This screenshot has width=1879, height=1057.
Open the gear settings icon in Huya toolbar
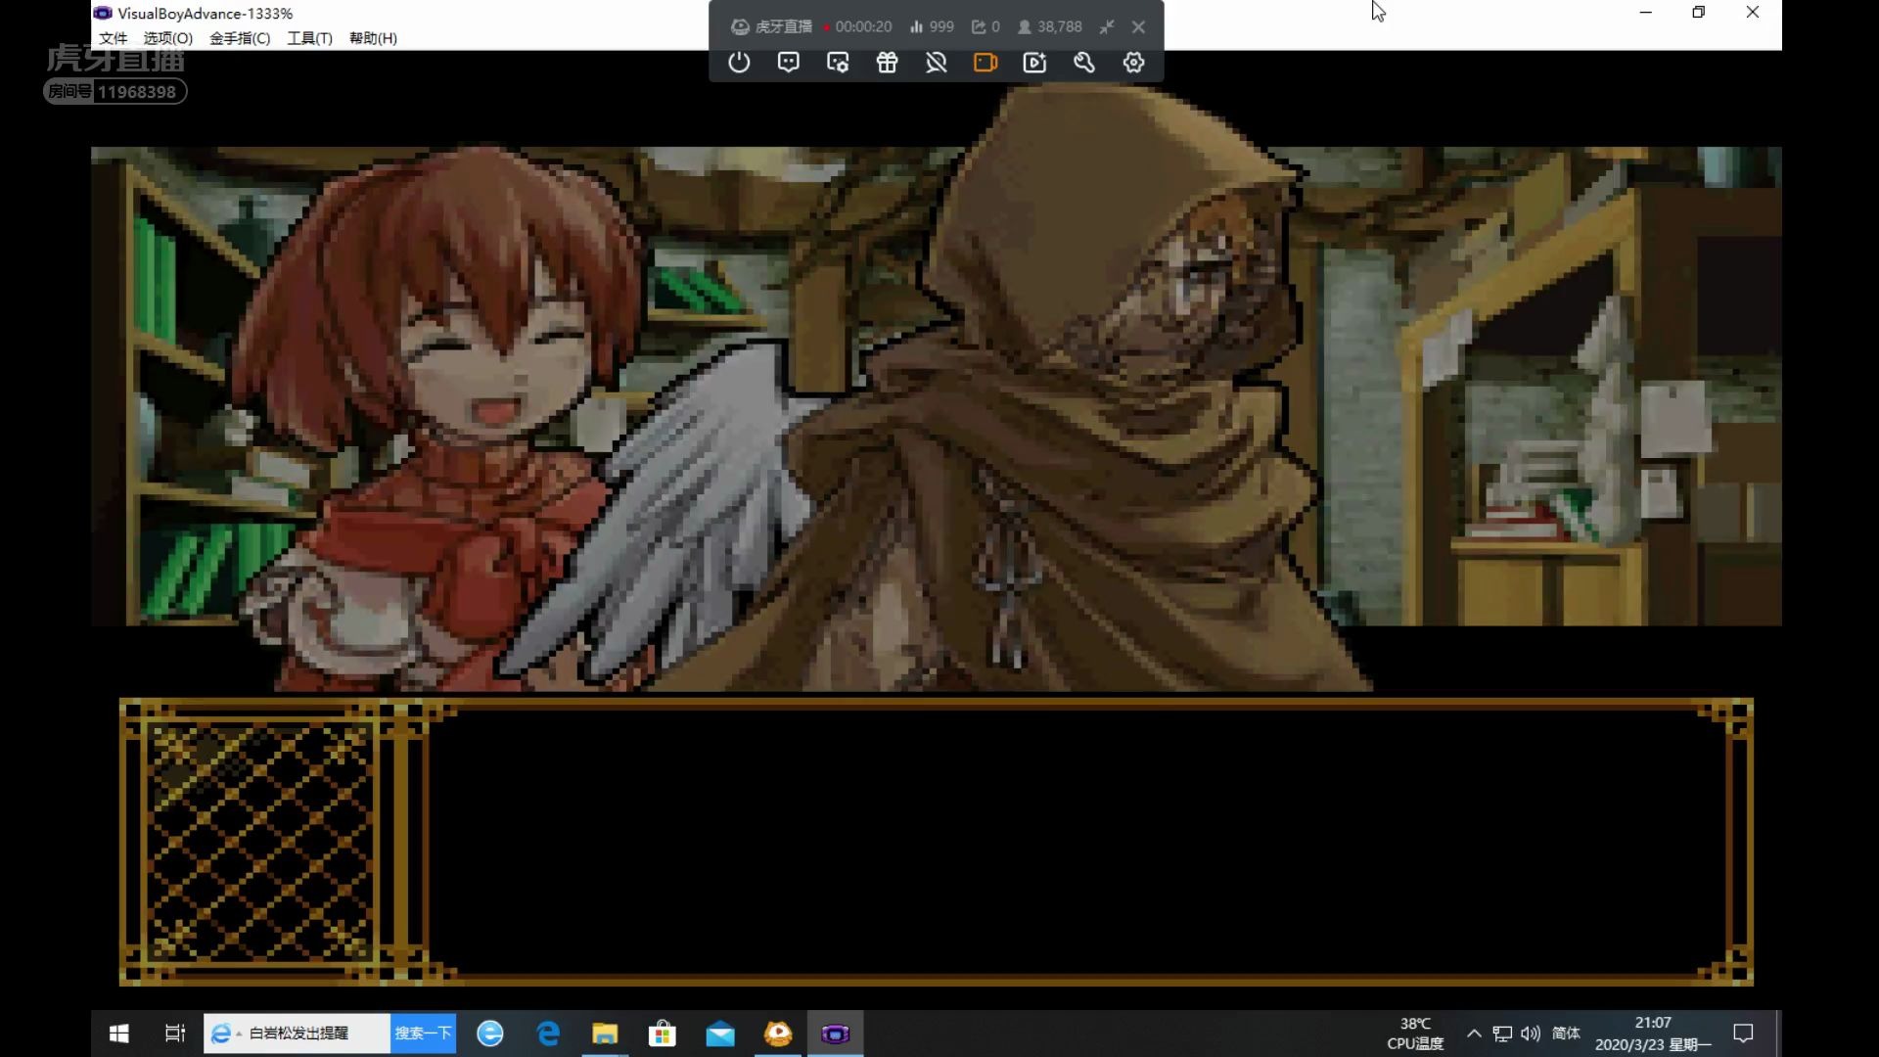(x=1133, y=63)
